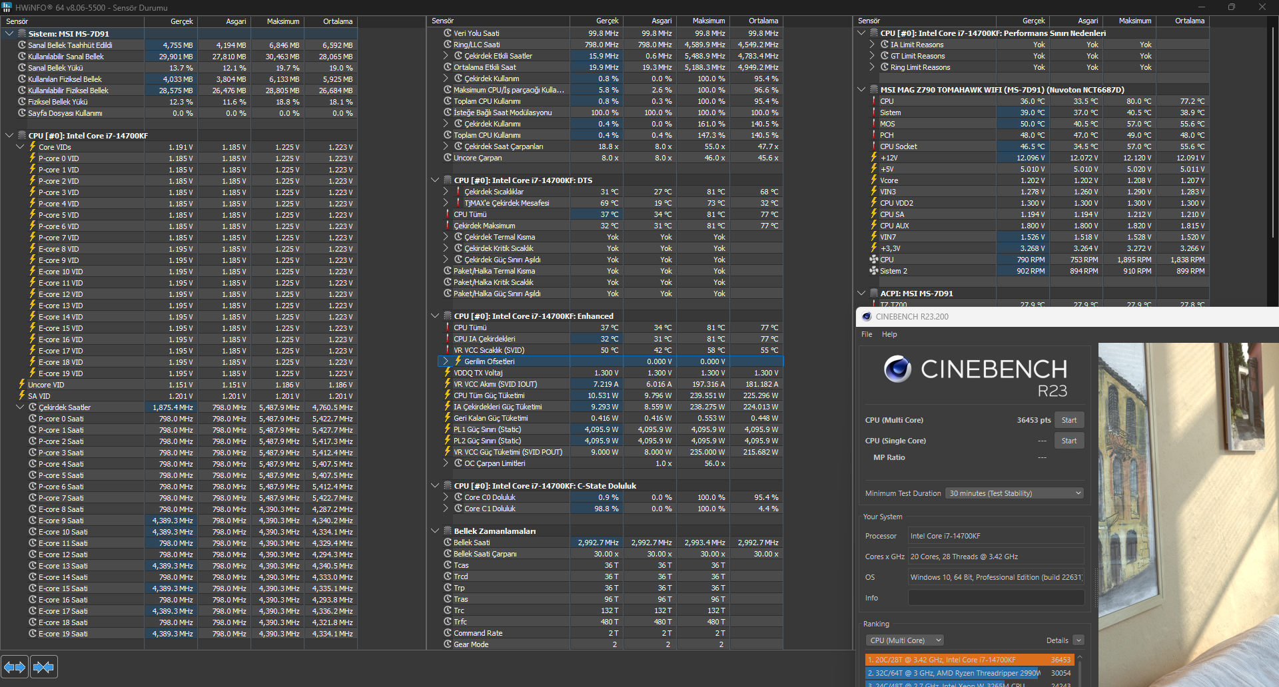This screenshot has height=687, width=1279.
Task: Click the Gerçek column header in left panel
Action: (171, 21)
